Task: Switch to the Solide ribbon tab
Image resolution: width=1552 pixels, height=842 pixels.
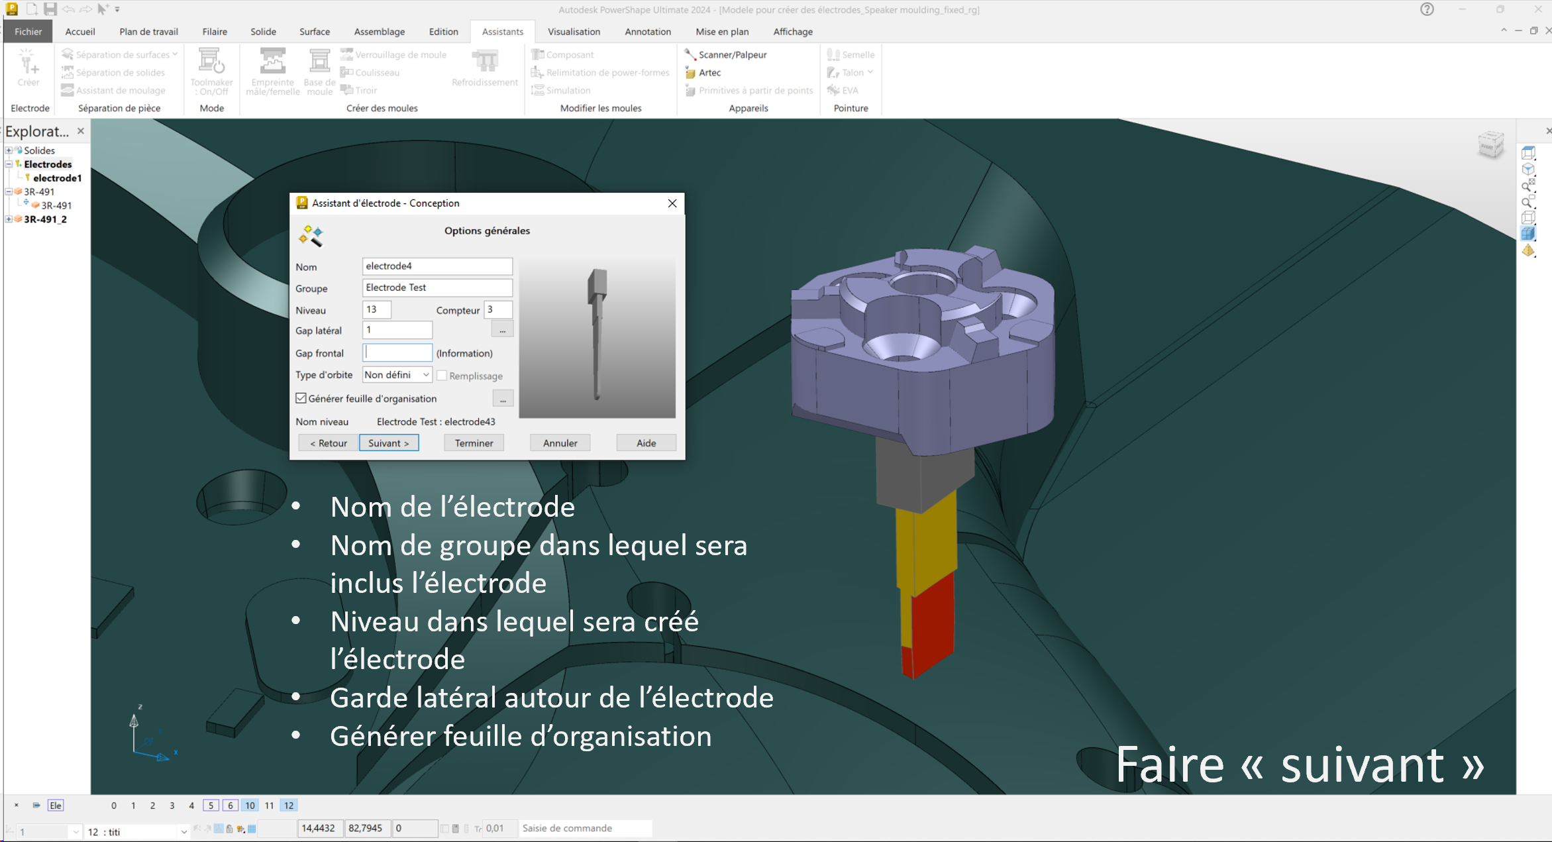Action: 263,31
